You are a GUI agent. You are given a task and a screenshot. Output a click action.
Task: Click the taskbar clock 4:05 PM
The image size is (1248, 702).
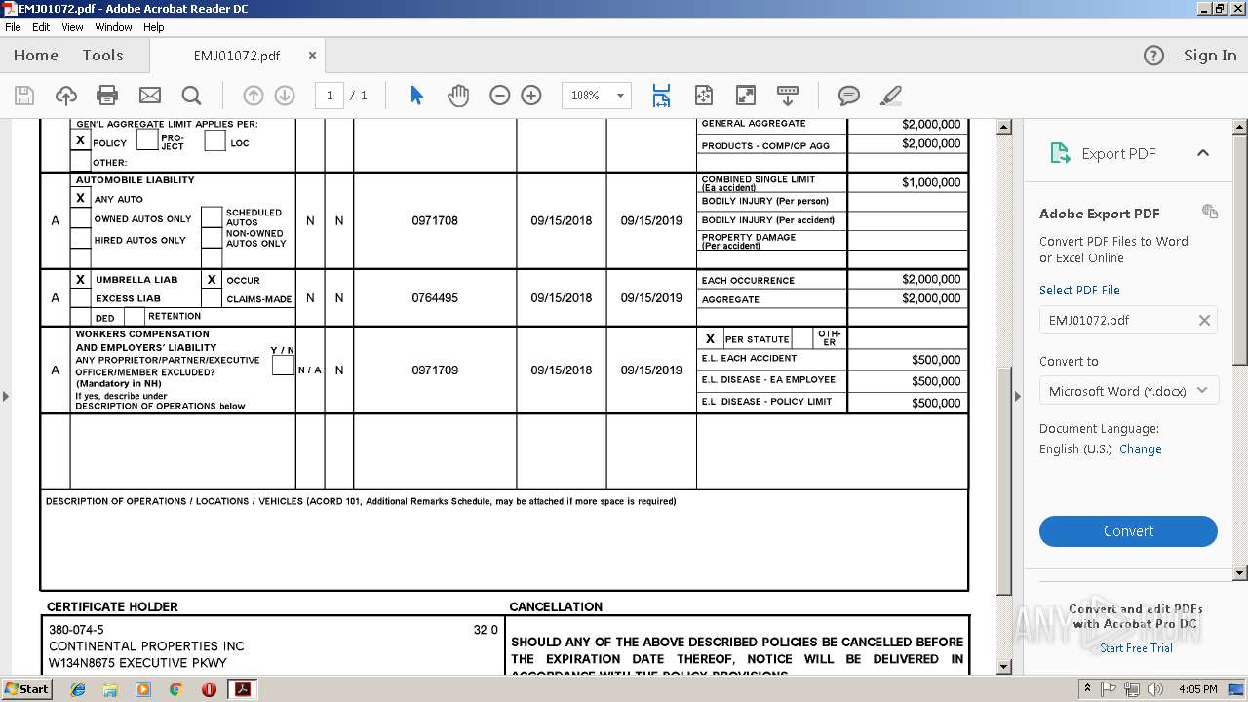coord(1197,689)
